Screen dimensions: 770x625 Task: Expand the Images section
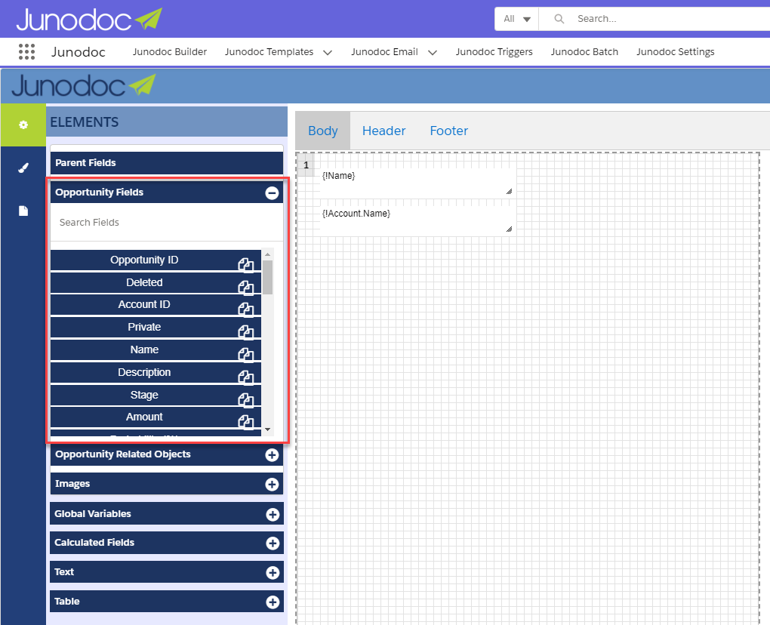(x=272, y=485)
